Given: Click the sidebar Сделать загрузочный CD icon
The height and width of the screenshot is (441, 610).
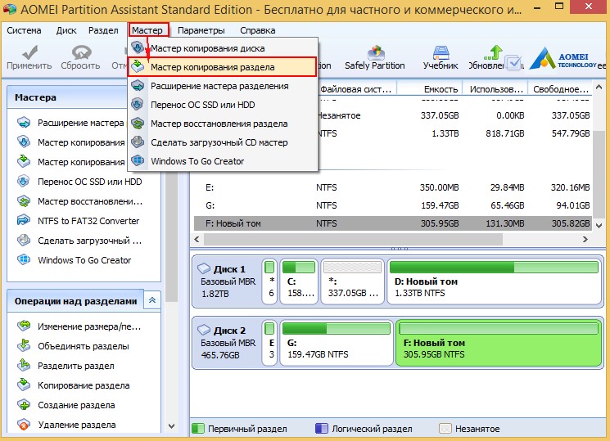Looking at the screenshot, I should [24, 241].
